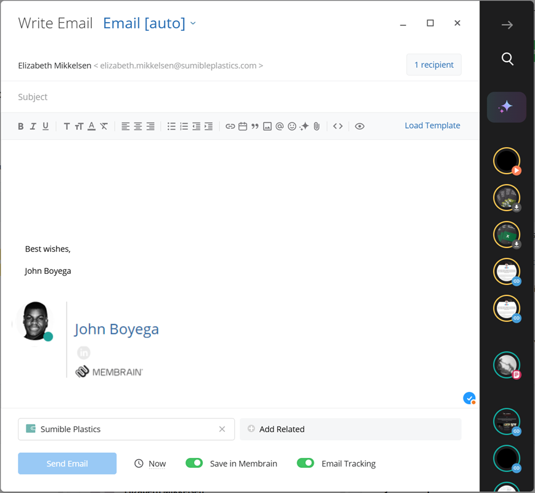
Task: Toggle italic formatting
Action: (x=33, y=126)
